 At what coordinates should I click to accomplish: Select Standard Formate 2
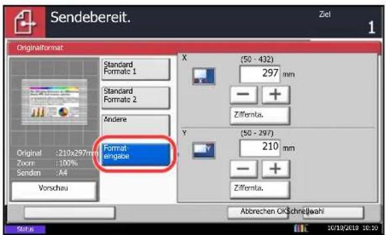[135, 98]
